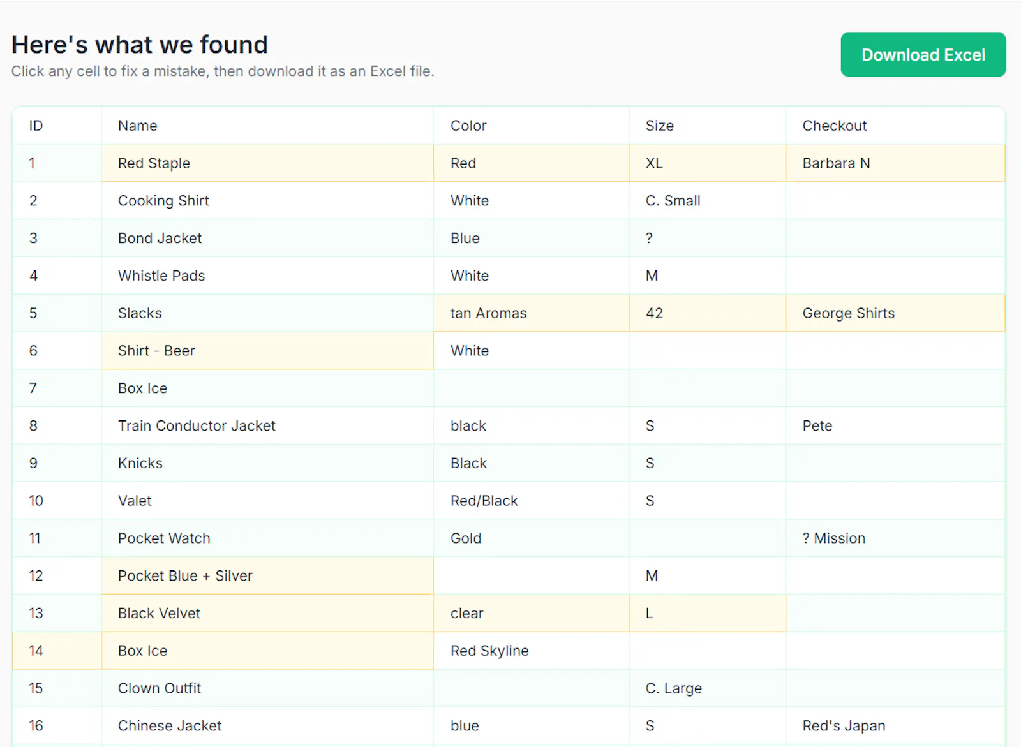Click the empty color cell for Box Ice row 7
Image resolution: width=1021 pixels, height=747 pixels.
point(531,388)
